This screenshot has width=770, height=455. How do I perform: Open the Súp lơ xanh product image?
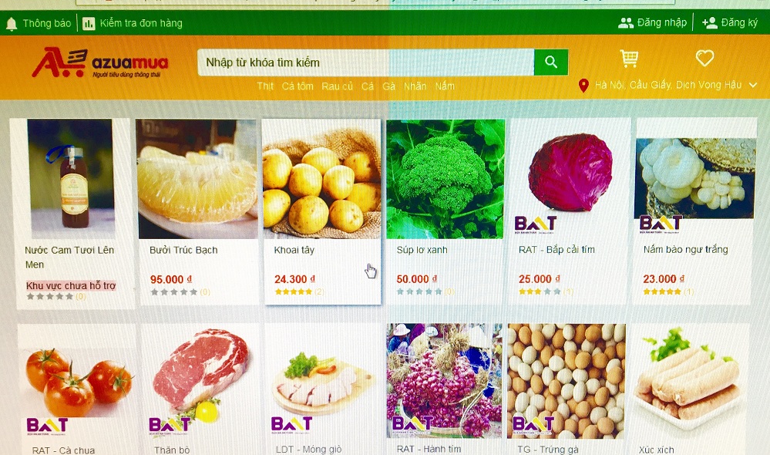pos(446,180)
